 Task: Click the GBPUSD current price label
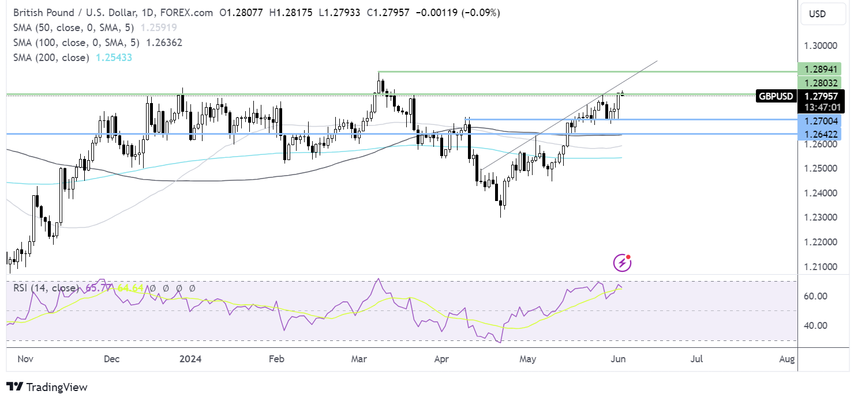click(x=775, y=96)
